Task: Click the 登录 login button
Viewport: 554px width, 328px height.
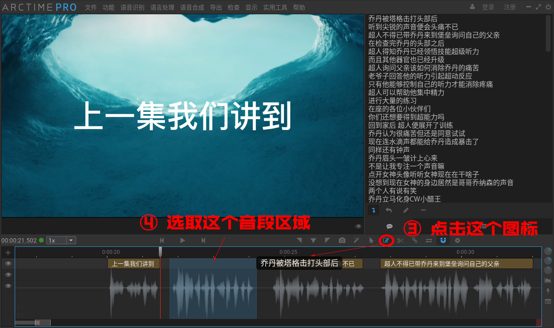Action: point(488,7)
